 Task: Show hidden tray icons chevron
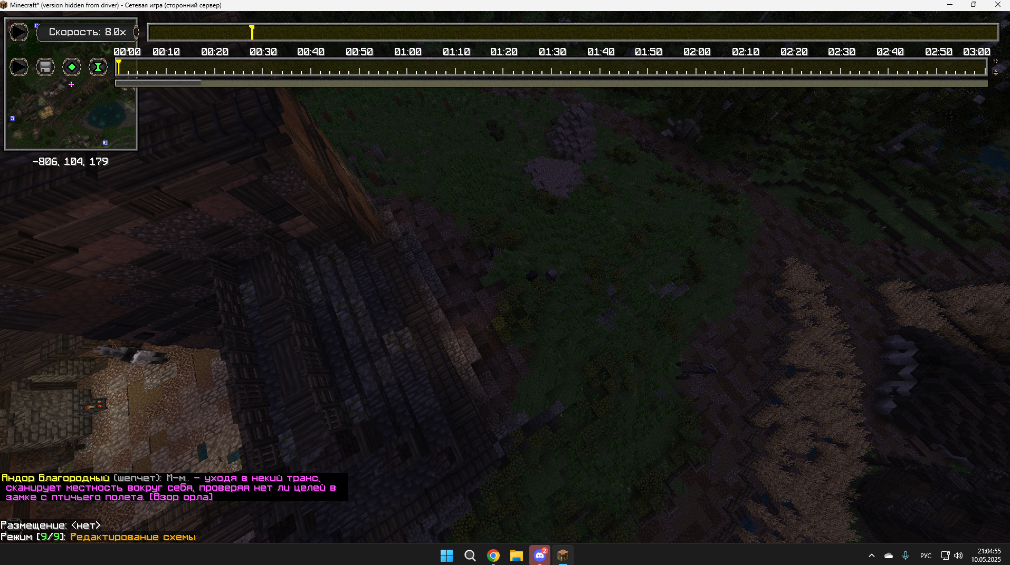(872, 556)
